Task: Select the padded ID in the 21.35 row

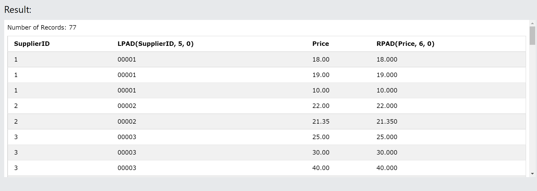Action: 127,122
